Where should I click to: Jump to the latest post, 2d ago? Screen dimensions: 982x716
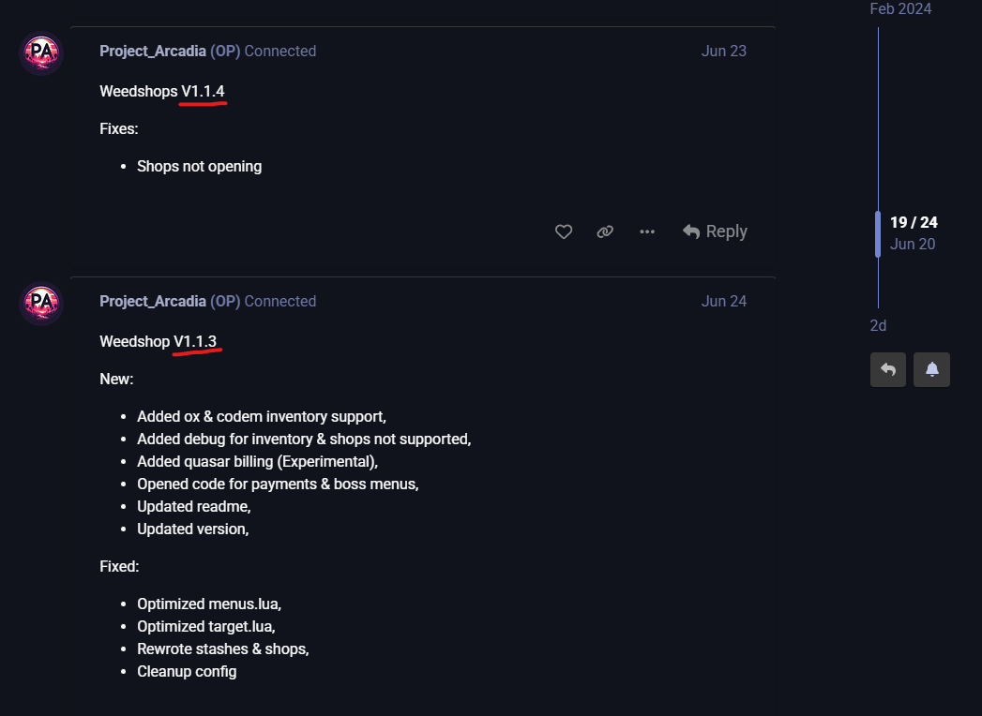click(878, 325)
